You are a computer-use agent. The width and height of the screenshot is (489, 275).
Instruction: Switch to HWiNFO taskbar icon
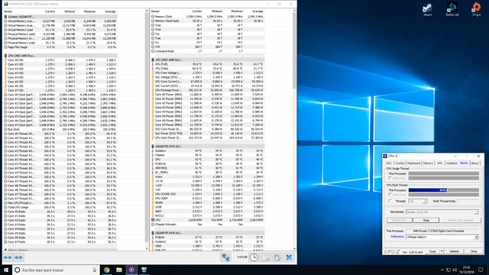click(x=144, y=270)
